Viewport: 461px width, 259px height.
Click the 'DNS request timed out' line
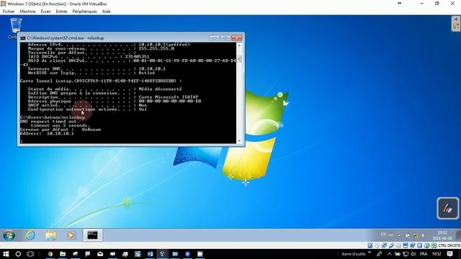(x=50, y=122)
